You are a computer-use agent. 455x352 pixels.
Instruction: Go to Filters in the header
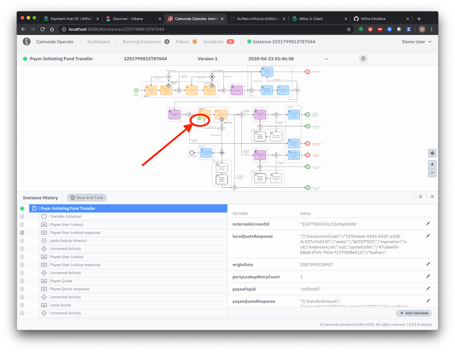[x=186, y=42]
